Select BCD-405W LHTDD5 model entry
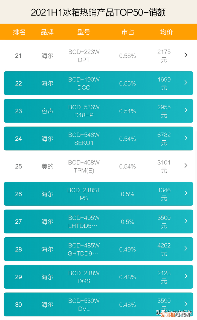The width and height of the screenshot is (197, 320). [x=84, y=222]
